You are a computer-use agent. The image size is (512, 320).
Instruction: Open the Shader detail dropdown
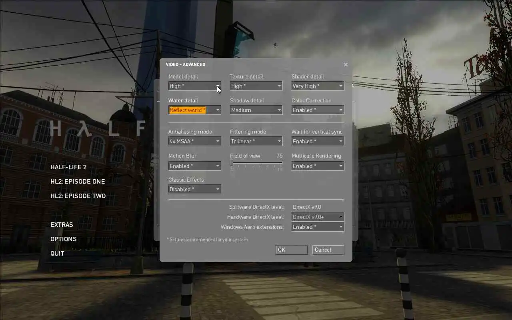pos(318,86)
